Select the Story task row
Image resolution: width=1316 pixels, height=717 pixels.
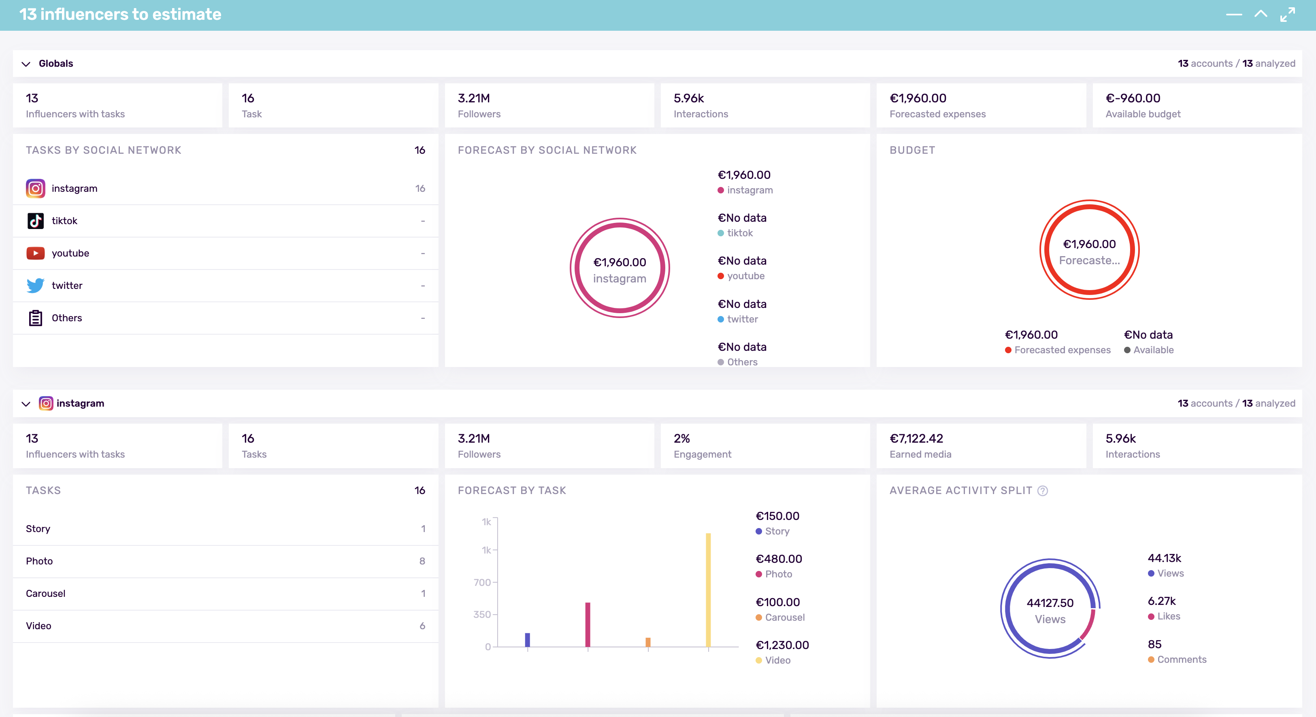[225, 529]
